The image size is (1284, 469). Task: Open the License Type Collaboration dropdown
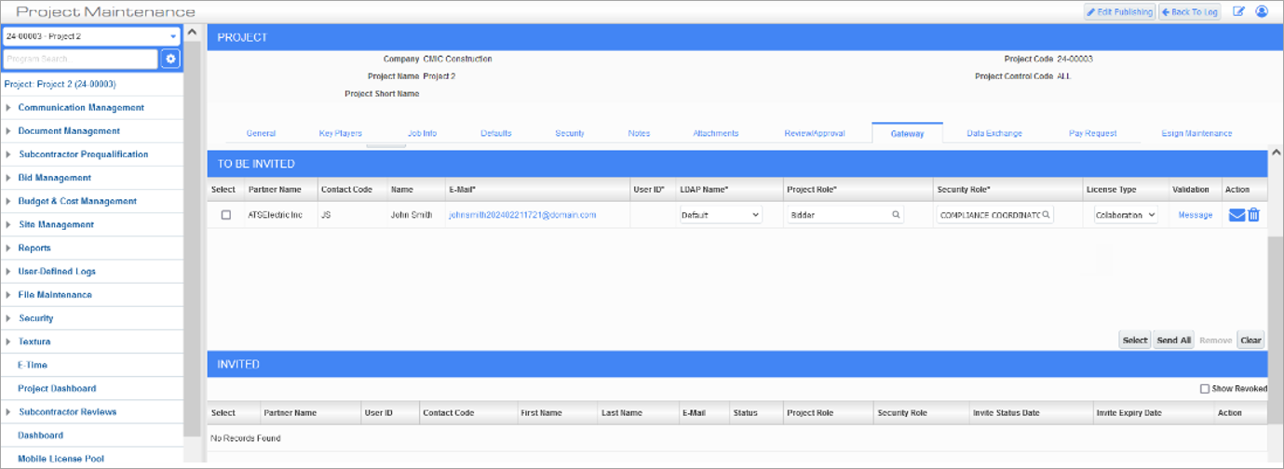(1126, 215)
